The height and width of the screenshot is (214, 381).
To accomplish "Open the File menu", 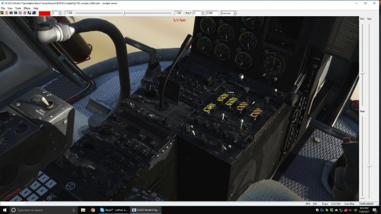I will 3,8.
